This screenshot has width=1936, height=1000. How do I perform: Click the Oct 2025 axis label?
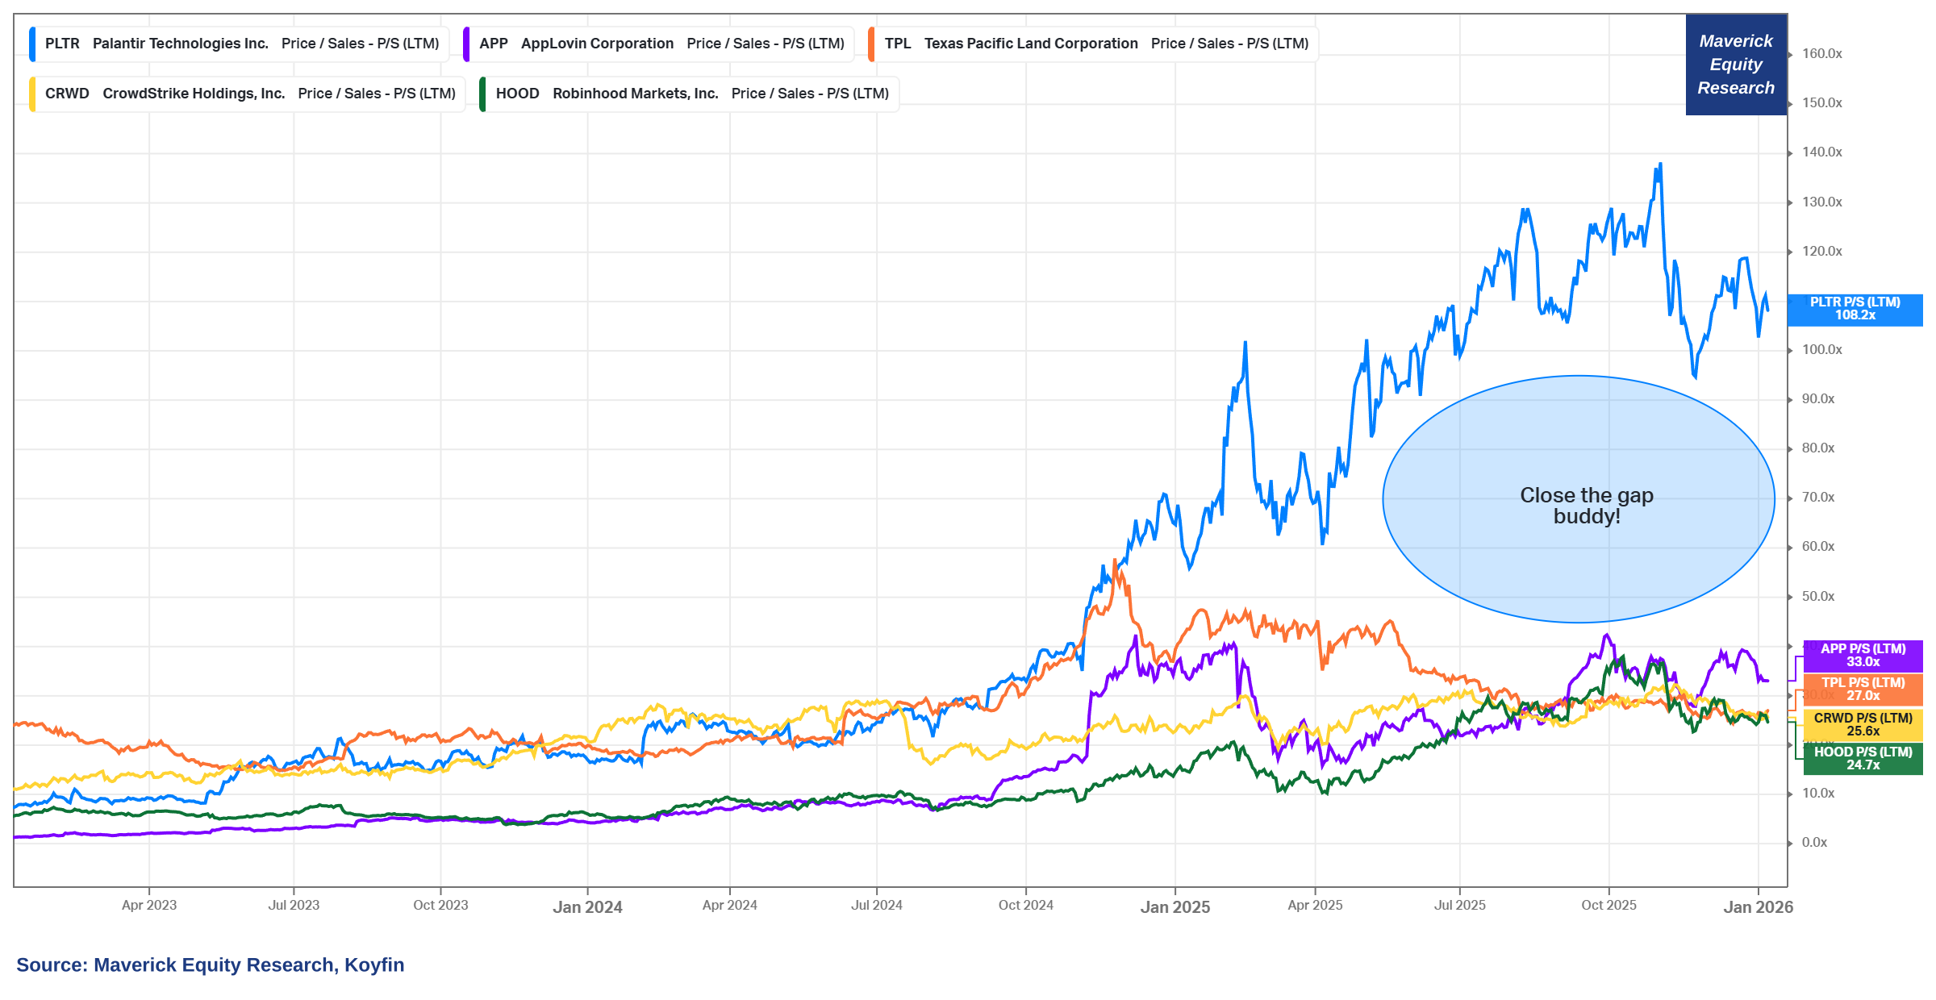[x=1608, y=906]
